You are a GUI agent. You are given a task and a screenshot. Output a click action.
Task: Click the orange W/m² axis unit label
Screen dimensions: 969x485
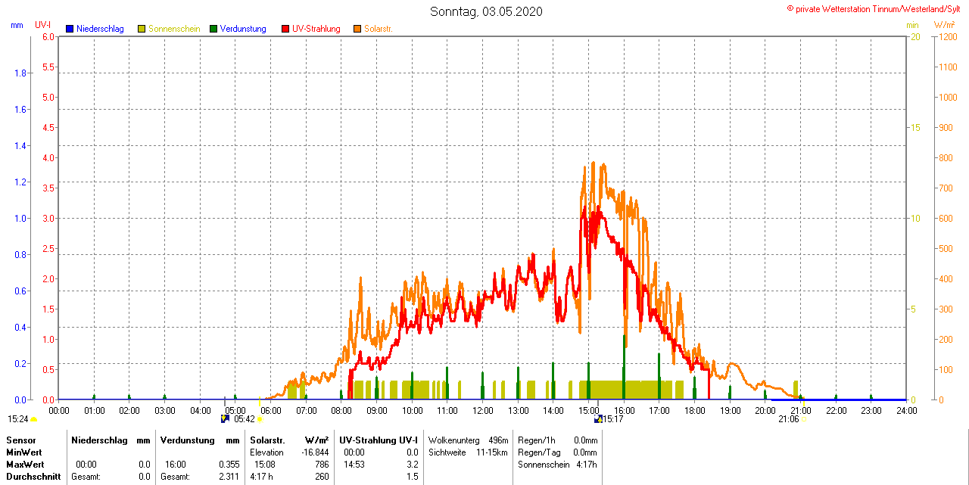(944, 24)
